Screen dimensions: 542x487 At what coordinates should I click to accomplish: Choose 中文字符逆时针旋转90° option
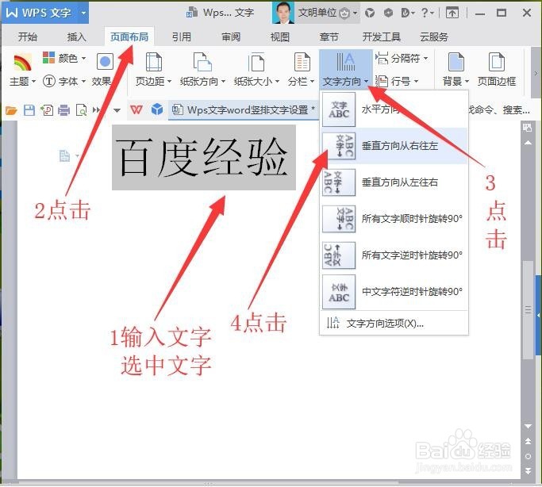coord(394,292)
